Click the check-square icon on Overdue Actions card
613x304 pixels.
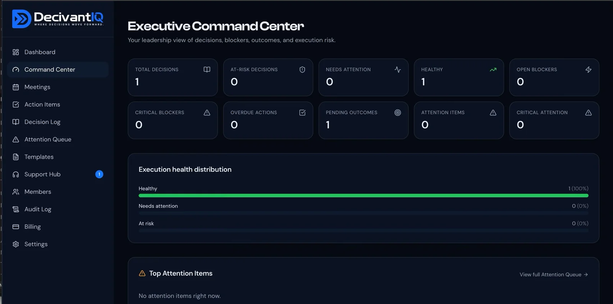pyautogui.click(x=302, y=112)
